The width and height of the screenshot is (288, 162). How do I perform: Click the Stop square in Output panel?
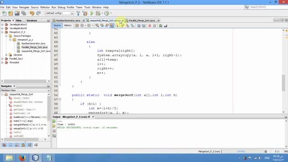point(54,131)
